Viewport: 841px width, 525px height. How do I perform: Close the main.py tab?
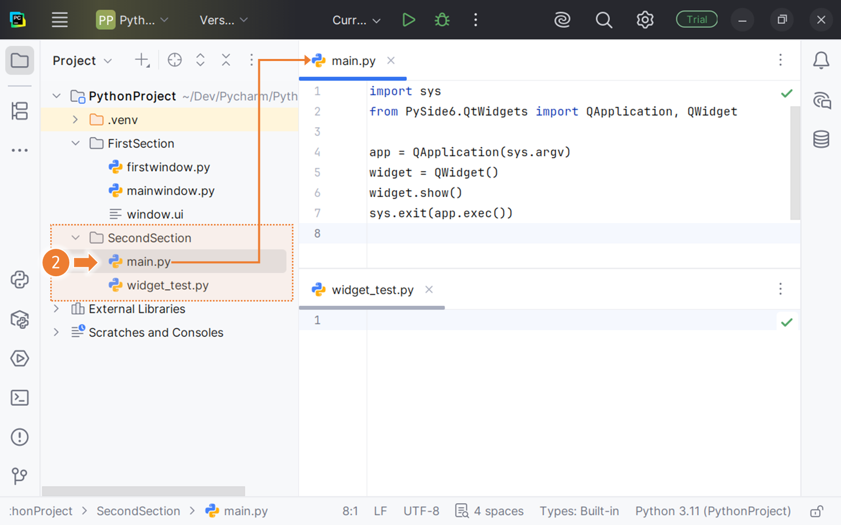391,61
